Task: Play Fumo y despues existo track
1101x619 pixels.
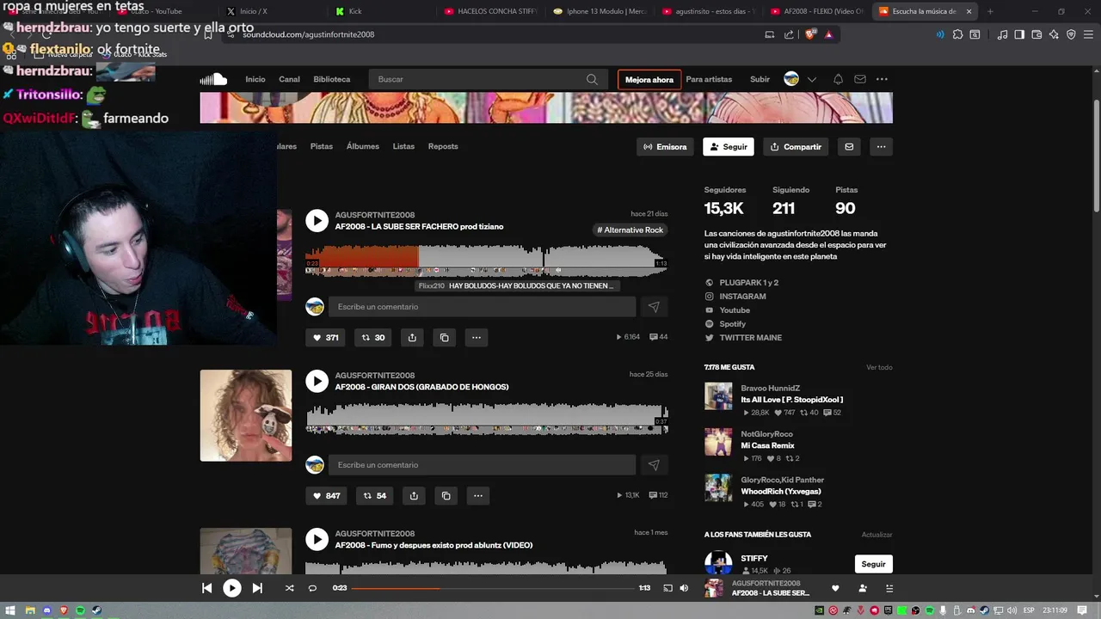Action: [x=317, y=539]
